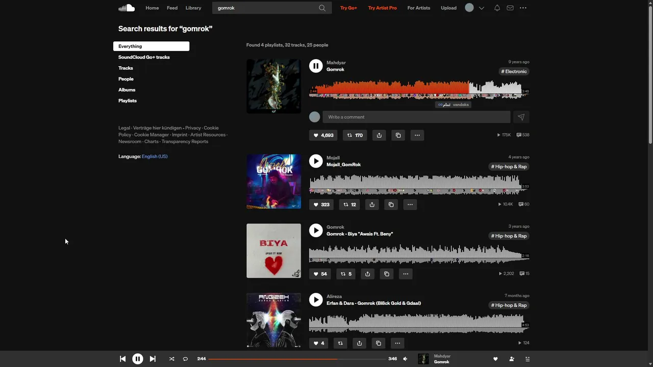Share the Erfan & Dara track
Image resolution: width=653 pixels, height=367 pixels.
tap(360, 343)
